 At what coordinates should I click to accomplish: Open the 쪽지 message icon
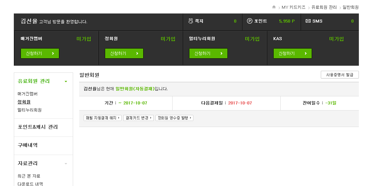coord(191,21)
